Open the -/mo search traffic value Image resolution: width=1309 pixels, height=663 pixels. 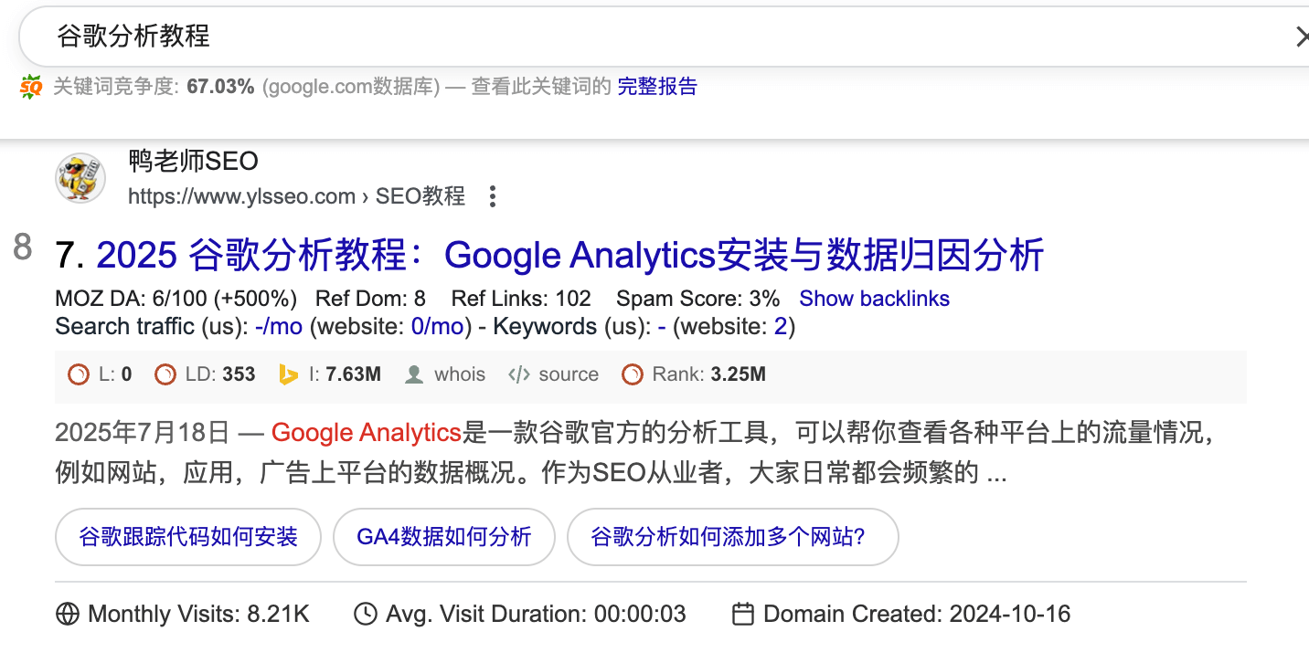click(x=279, y=326)
